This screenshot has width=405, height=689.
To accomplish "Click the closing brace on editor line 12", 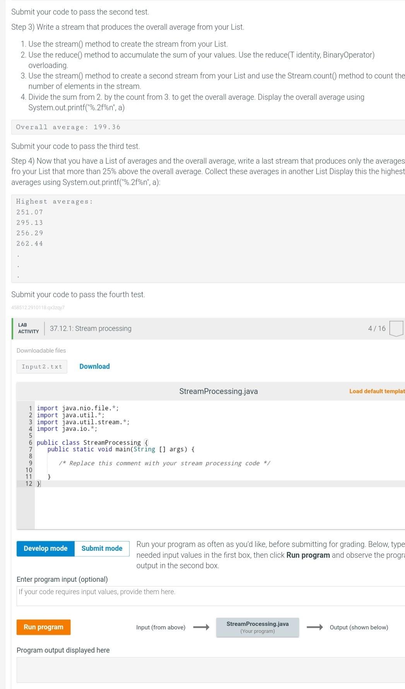I will click(x=38, y=483).
